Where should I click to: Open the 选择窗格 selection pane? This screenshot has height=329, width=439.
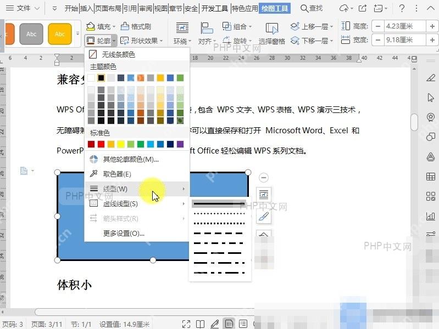point(271,34)
